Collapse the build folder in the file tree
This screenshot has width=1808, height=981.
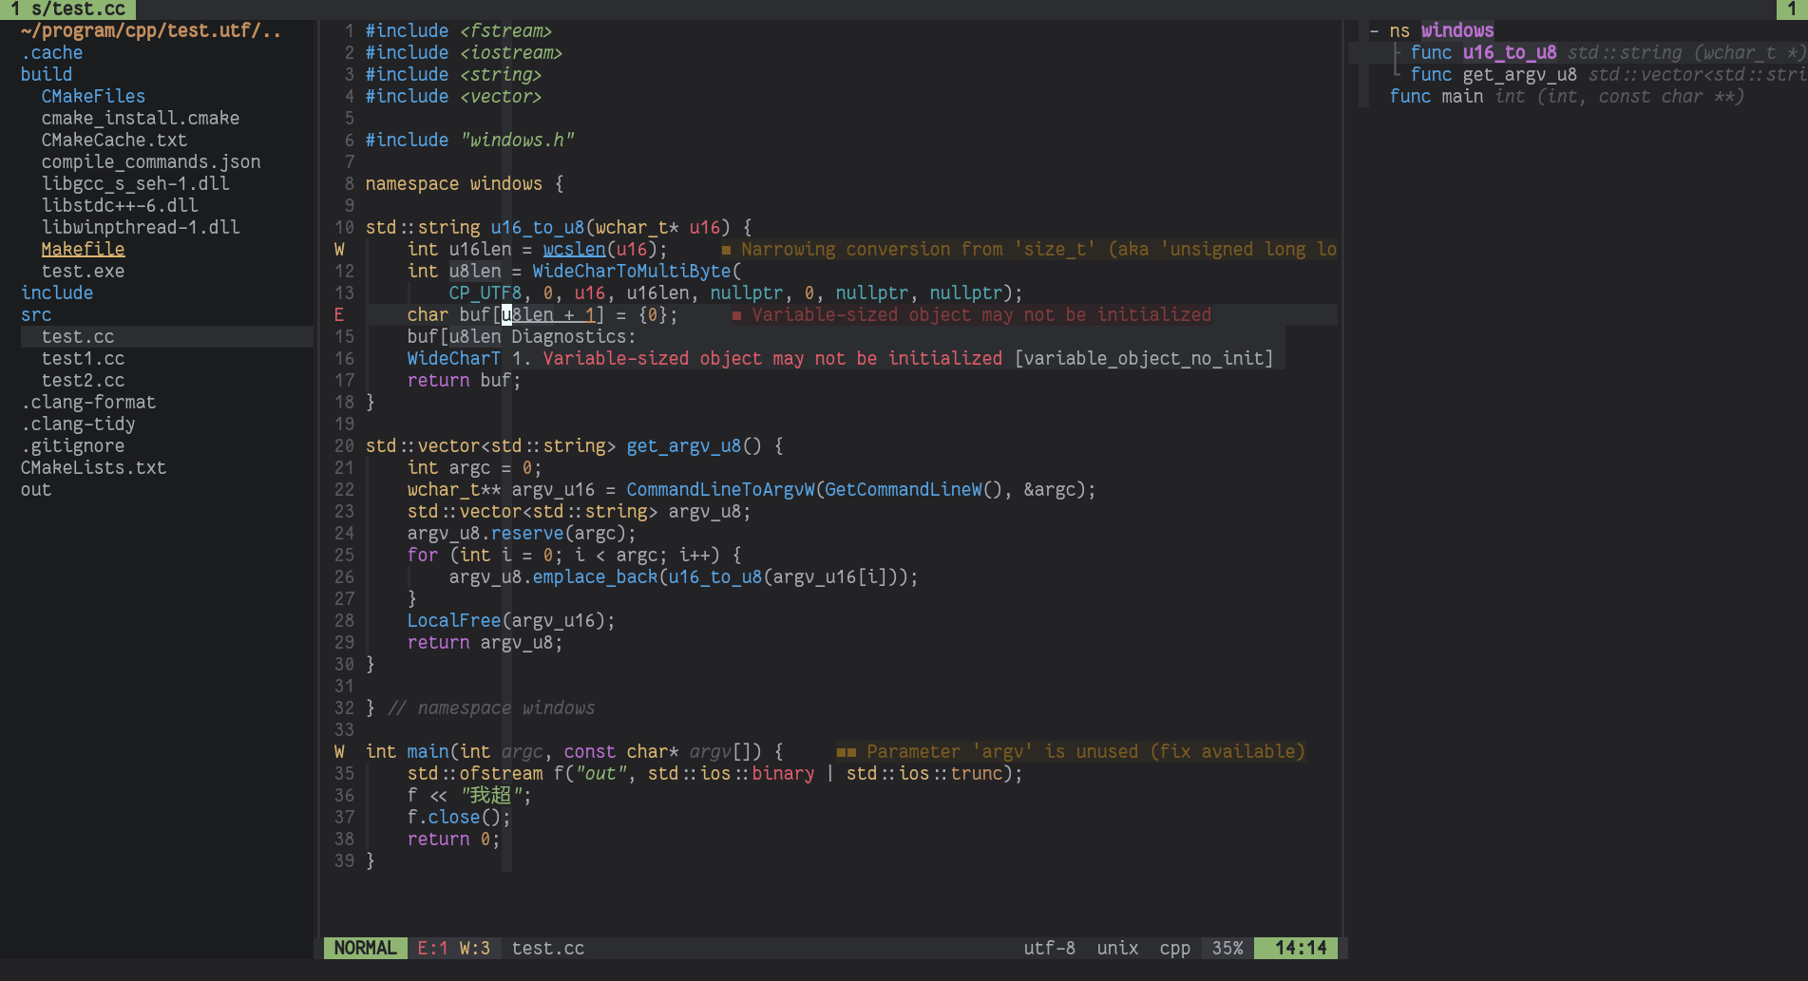[46, 74]
